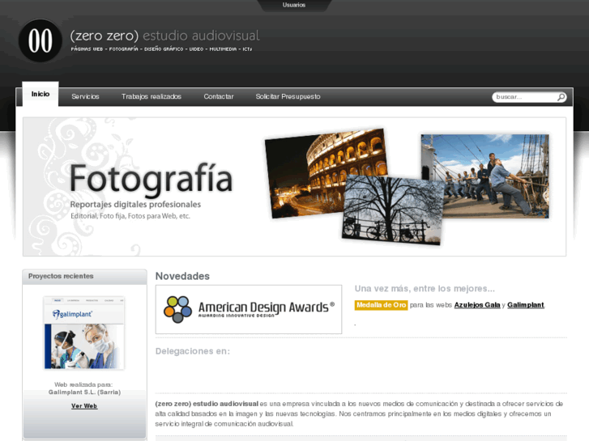Click the 'Delegaciones en:' heading
Viewport: 589px width, 441px height.
pyautogui.click(x=193, y=351)
